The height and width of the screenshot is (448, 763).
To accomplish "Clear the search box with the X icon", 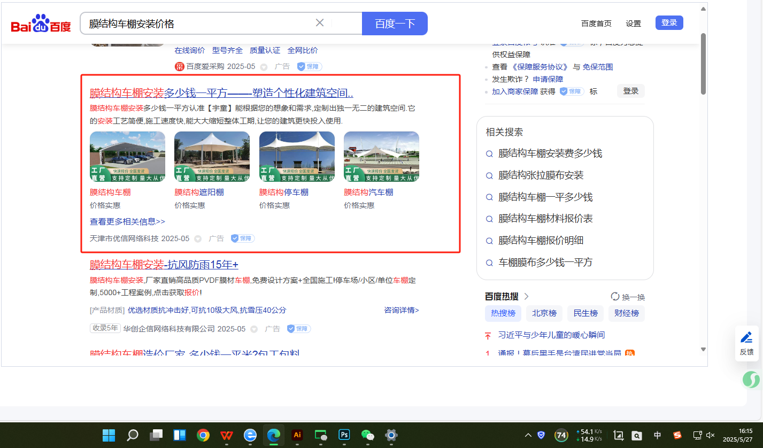I will pyautogui.click(x=320, y=23).
